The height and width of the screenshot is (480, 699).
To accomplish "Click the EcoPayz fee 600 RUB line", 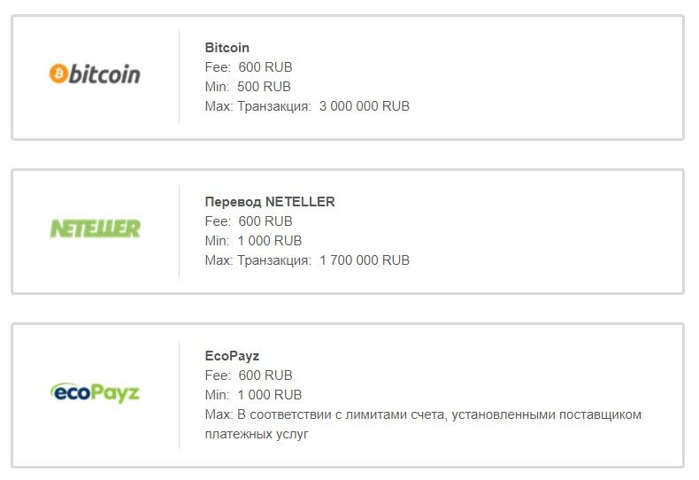I will click(x=249, y=375).
